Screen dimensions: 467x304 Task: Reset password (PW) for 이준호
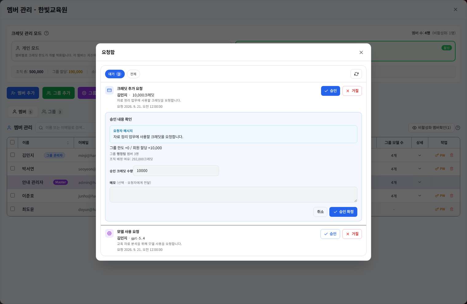(440, 196)
